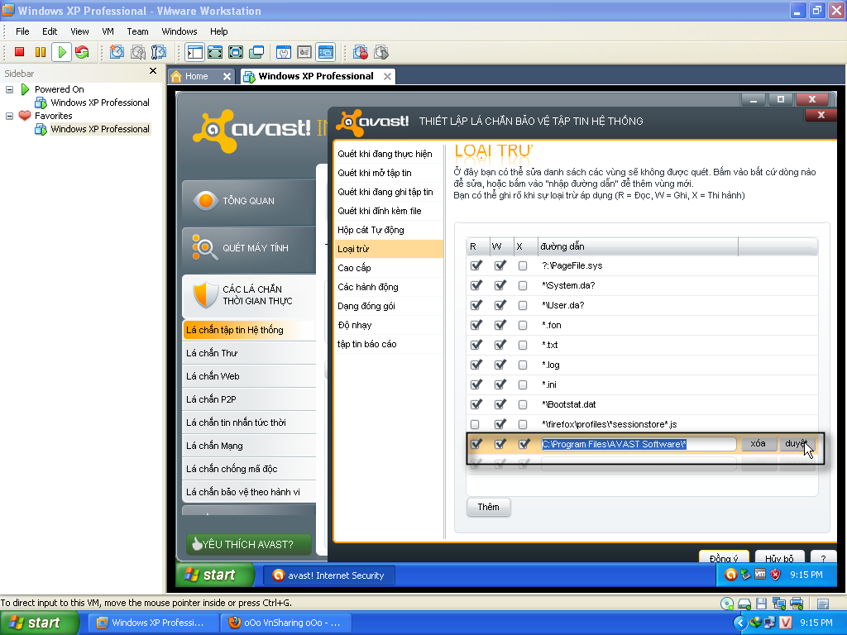Take a snapshot using the toolbar icon
The height and width of the screenshot is (635, 847).
117,52
